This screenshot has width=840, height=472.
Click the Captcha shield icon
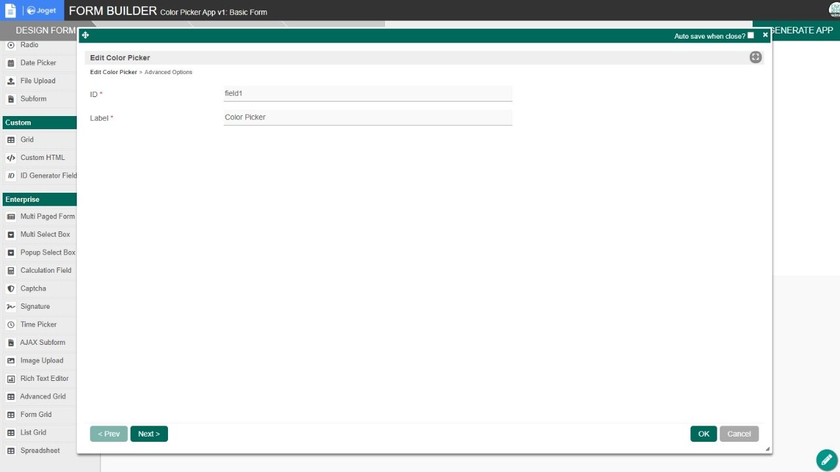pyautogui.click(x=10, y=288)
